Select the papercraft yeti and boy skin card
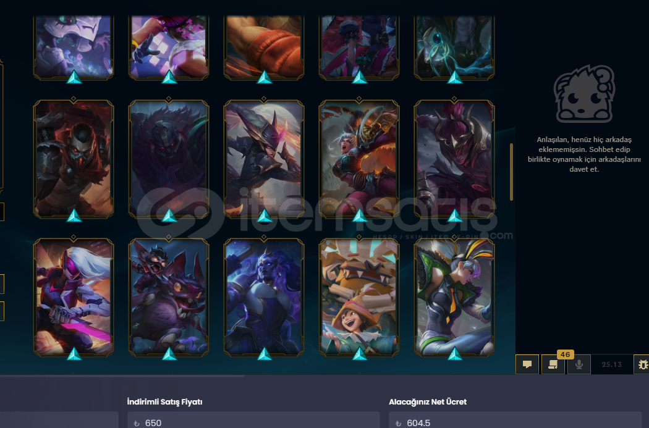The image size is (649, 428). [x=359, y=297]
